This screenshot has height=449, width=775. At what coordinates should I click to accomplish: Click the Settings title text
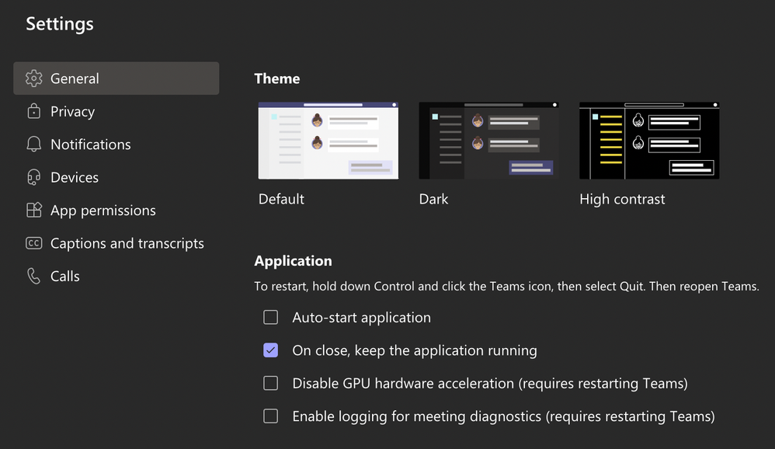(x=60, y=24)
